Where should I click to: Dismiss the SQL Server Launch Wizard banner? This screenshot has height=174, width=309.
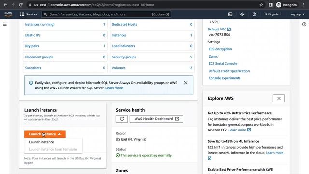pos(186,83)
